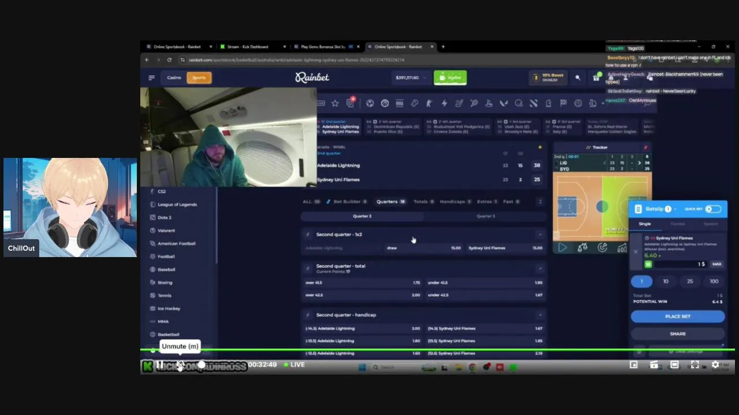The width and height of the screenshot is (739, 415).
Task: Expand the Betslip dropdown arrow
Action: click(x=675, y=209)
